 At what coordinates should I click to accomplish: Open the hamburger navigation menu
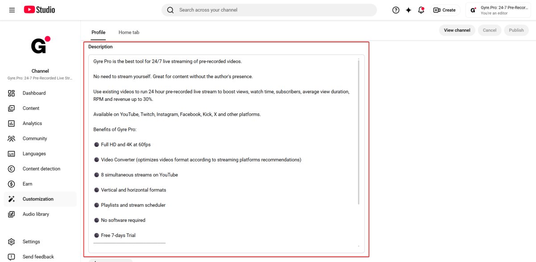point(12,10)
